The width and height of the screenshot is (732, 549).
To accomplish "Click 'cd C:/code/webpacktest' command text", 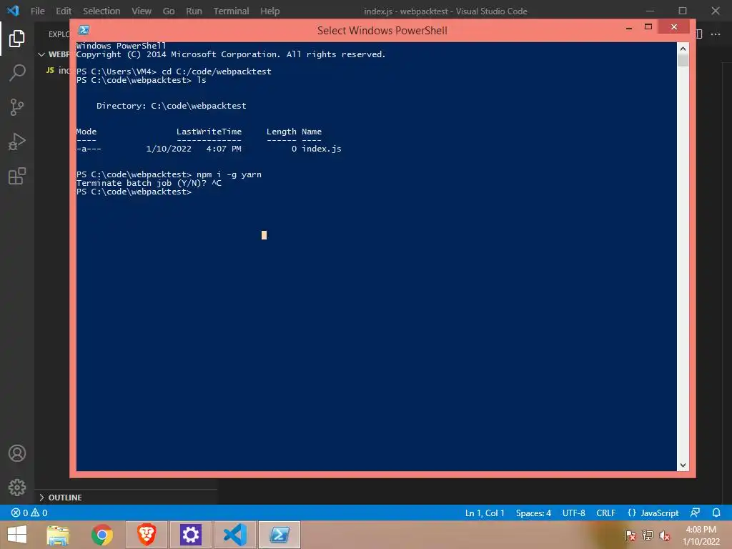I will tap(216, 71).
